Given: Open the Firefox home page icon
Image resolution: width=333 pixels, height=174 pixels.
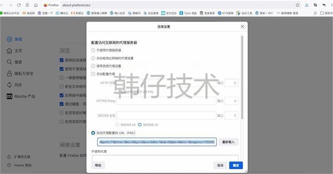Looking at the screenshot, I should pos(36,5).
